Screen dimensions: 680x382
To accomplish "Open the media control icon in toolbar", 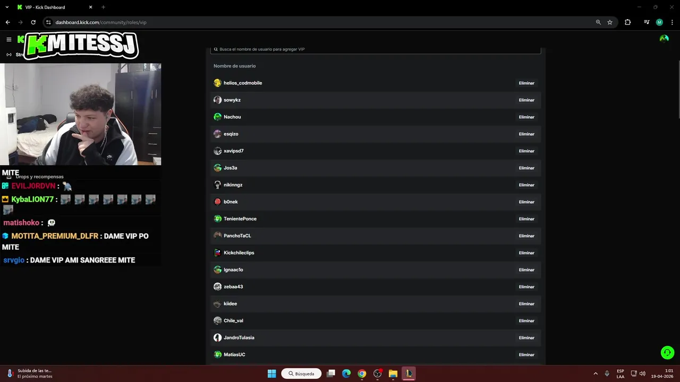I will click(x=647, y=22).
